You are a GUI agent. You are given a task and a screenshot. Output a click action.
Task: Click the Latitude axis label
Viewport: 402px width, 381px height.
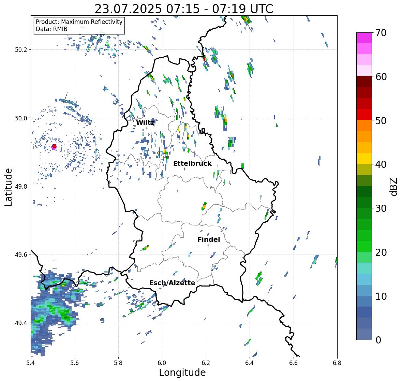point(8,187)
